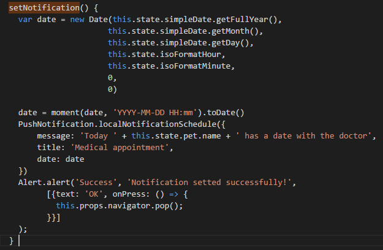Click 'localNotificationSchedule' method name
Image resolution: width=383 pixels, height=250 pixels.
pyautogui.click(x=157, y=124)
